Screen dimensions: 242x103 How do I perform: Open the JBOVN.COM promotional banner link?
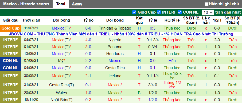point(121,34)
